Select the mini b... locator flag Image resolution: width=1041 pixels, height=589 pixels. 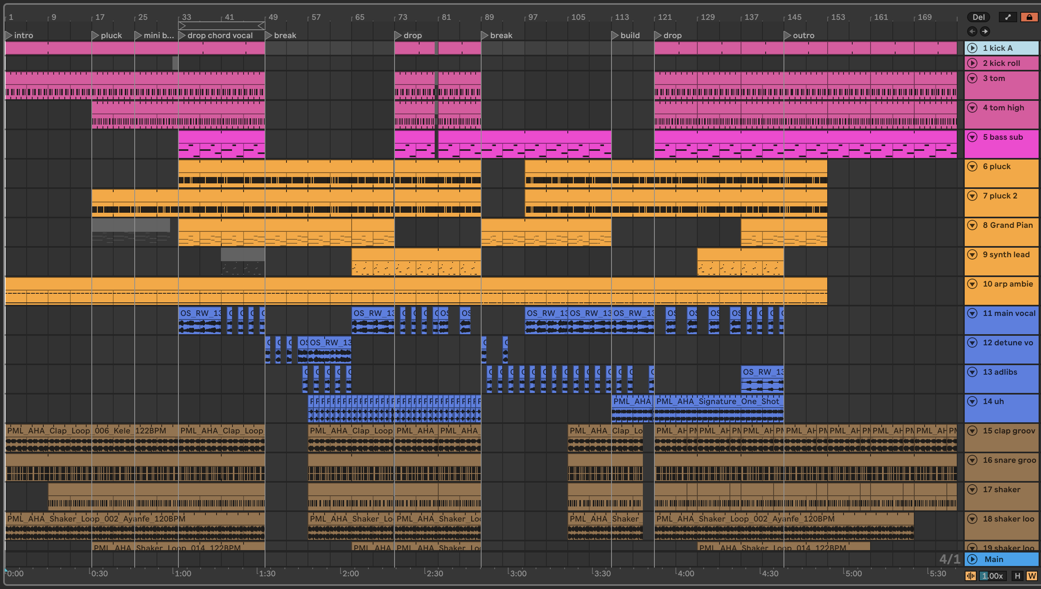click(x=154, y=35)
